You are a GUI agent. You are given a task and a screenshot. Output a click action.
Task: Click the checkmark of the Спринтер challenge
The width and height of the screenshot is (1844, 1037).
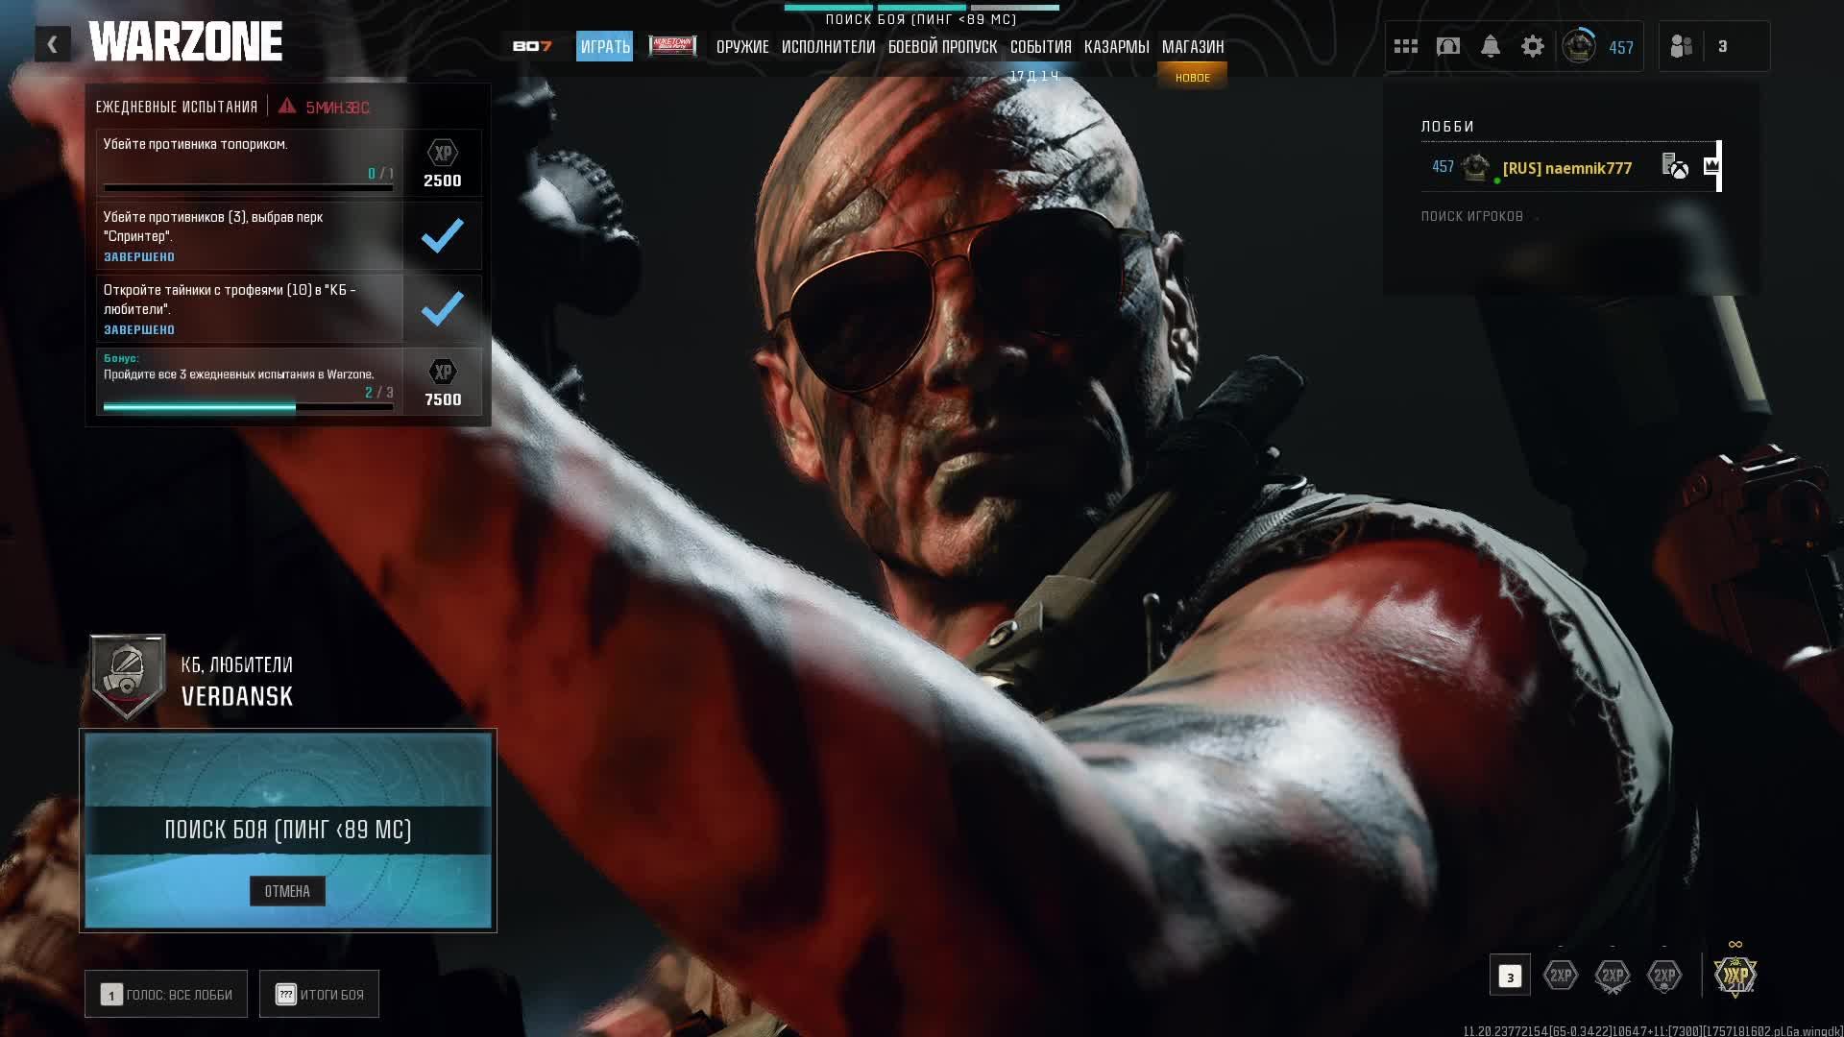(443, 235)
